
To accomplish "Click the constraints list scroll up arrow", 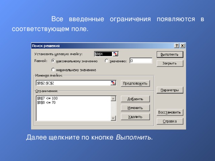I will (x=113, y=99).
